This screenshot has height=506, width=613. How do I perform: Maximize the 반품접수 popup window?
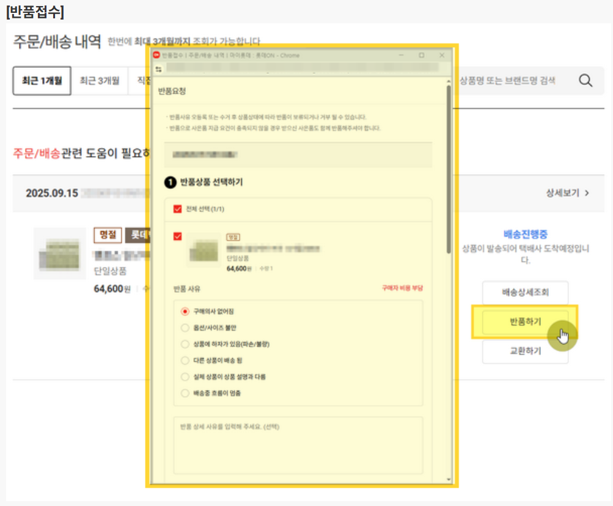pyautogui.click(x=422, y=55)
